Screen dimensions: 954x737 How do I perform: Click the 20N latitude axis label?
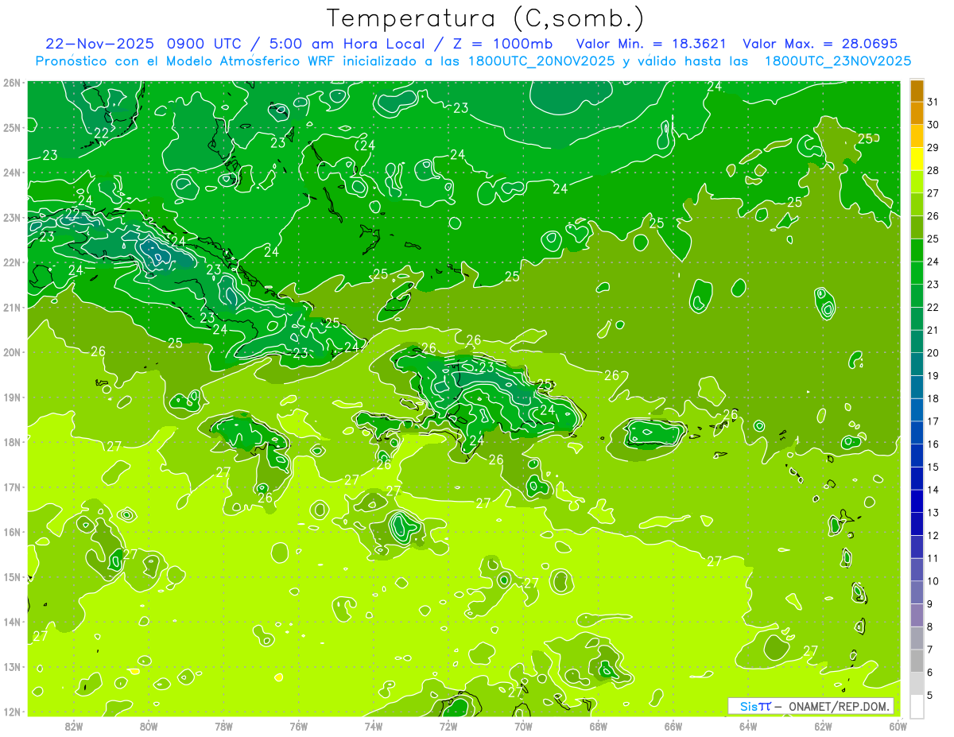[x=13, y=352]
